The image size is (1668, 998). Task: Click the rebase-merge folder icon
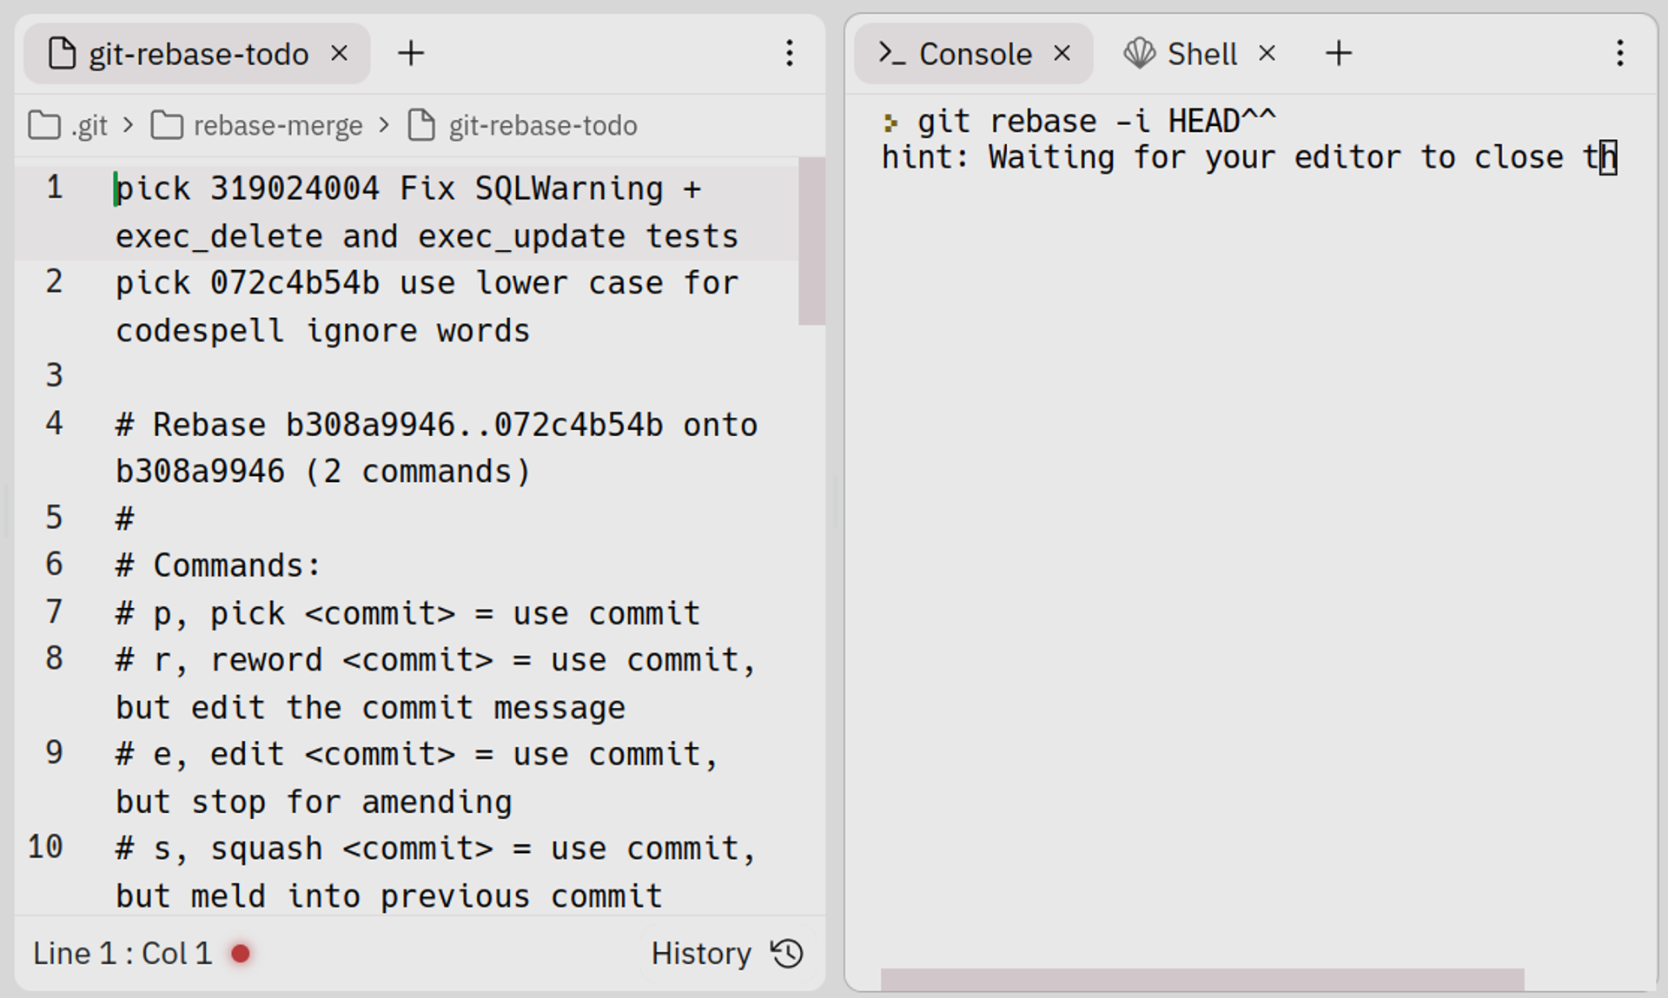(x=168, y=125)
